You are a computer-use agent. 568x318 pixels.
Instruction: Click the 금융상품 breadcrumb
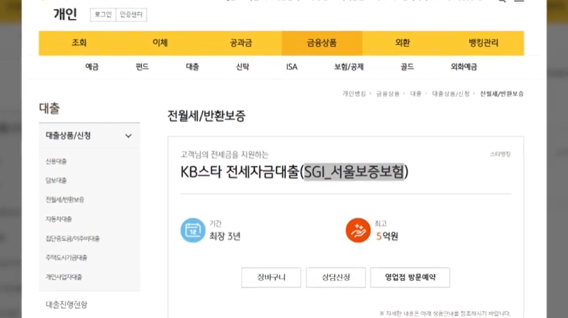(388, 94)
